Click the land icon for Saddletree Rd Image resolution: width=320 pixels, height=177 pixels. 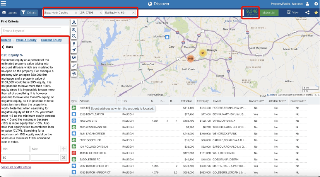tap(74, 160)
